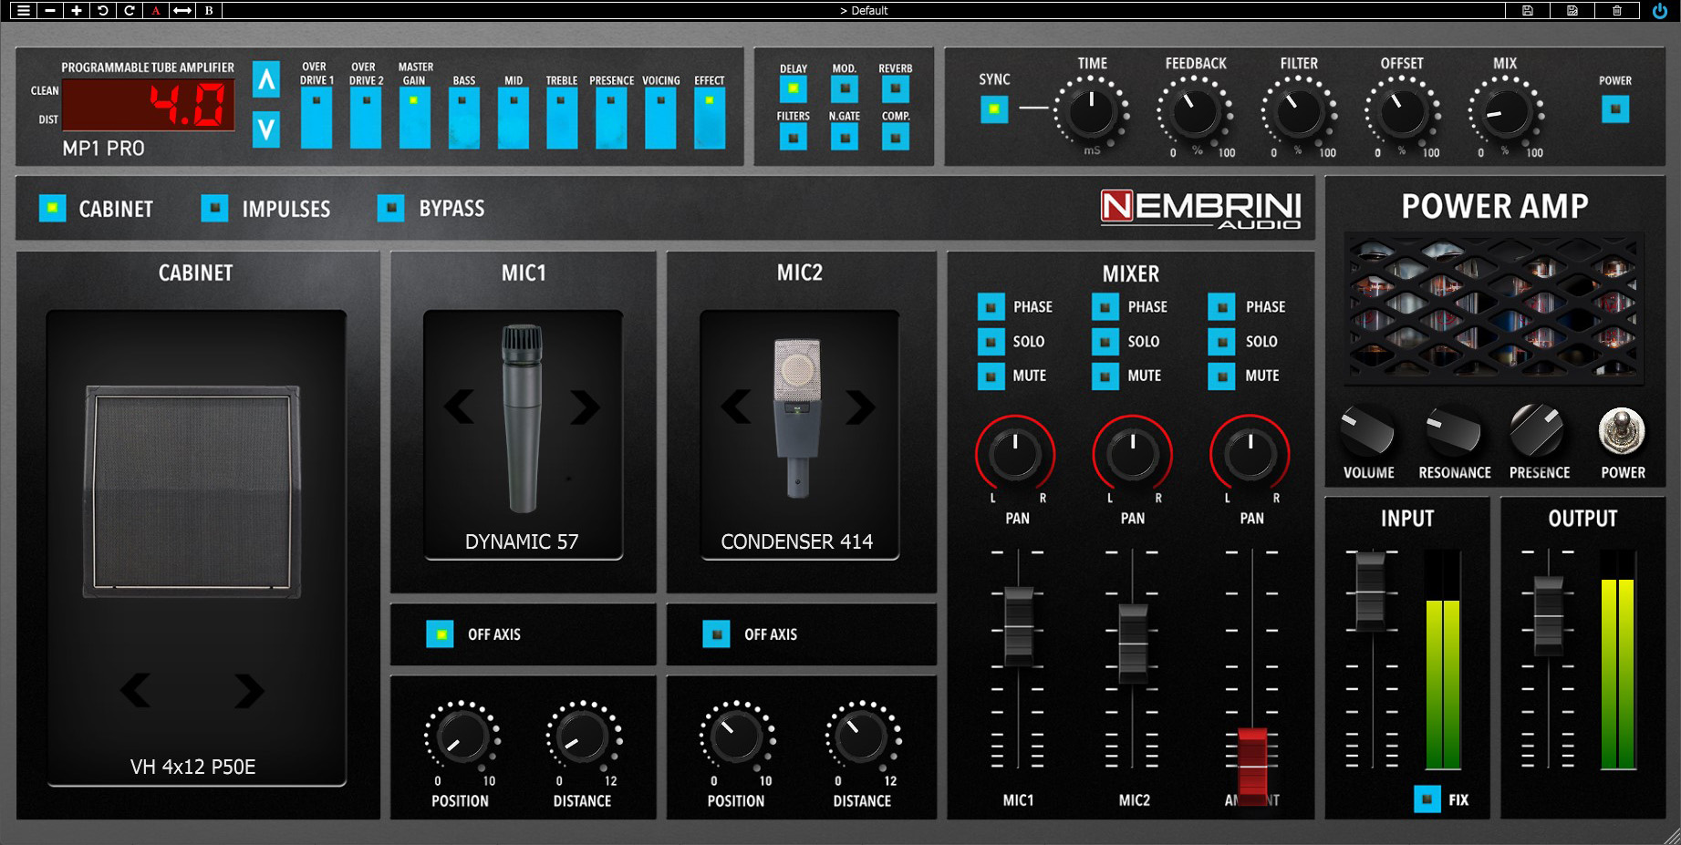Select the Cabinet section
The image size is (1681, 845).
53,209
